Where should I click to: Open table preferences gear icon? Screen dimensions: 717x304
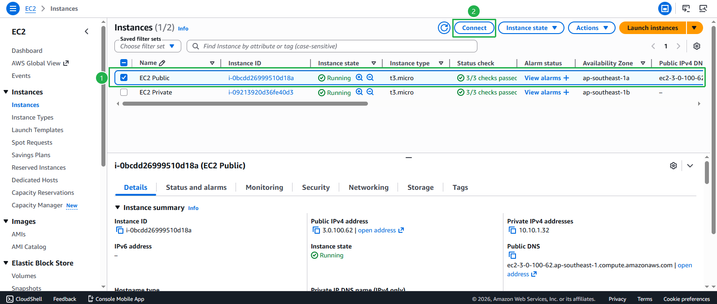click(697, 46)
